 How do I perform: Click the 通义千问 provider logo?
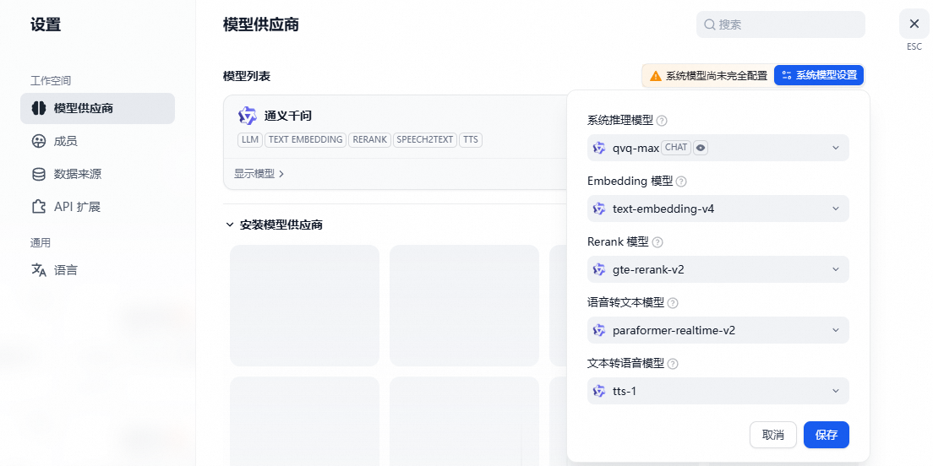pyautogui.click(x=247, y=116)
